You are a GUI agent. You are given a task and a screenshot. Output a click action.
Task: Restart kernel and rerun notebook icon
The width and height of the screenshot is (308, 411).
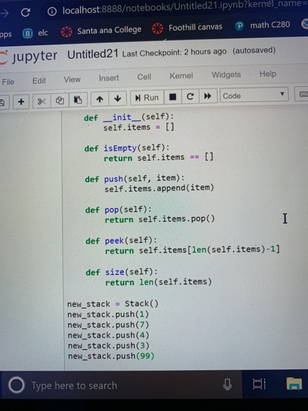(208, 96)
